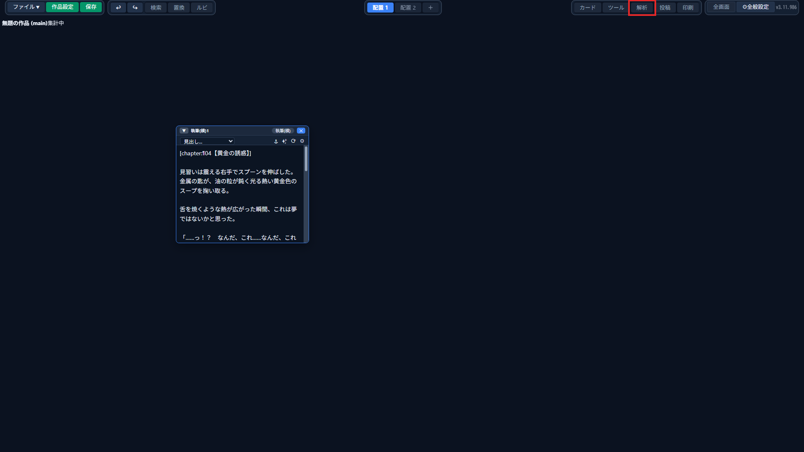
Task: Click the text ではないかと思った。
Action: [208, 219]
